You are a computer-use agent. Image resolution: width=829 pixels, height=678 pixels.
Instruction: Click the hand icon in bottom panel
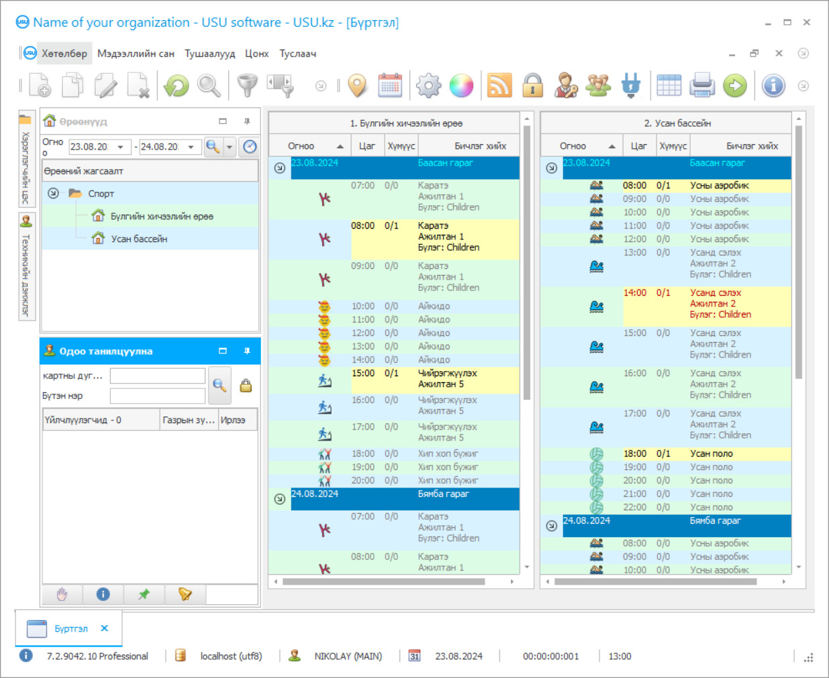pyautogui.click(x=62, y=594)
